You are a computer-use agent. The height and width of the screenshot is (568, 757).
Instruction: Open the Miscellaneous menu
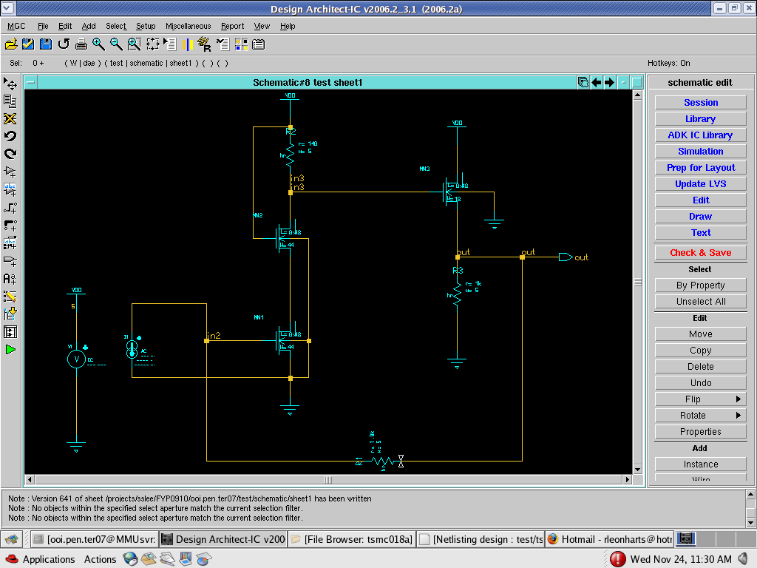point(188,26)
